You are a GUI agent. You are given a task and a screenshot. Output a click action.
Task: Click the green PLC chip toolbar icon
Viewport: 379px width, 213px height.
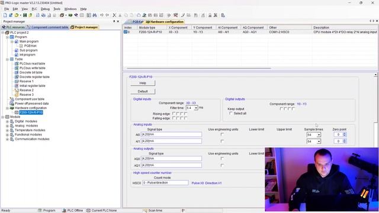pyautogui.click(x=70, y=15)
